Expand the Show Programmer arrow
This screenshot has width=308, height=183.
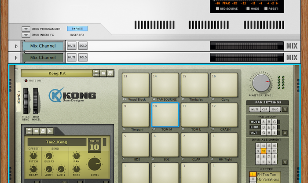click(x=26, y=29)
